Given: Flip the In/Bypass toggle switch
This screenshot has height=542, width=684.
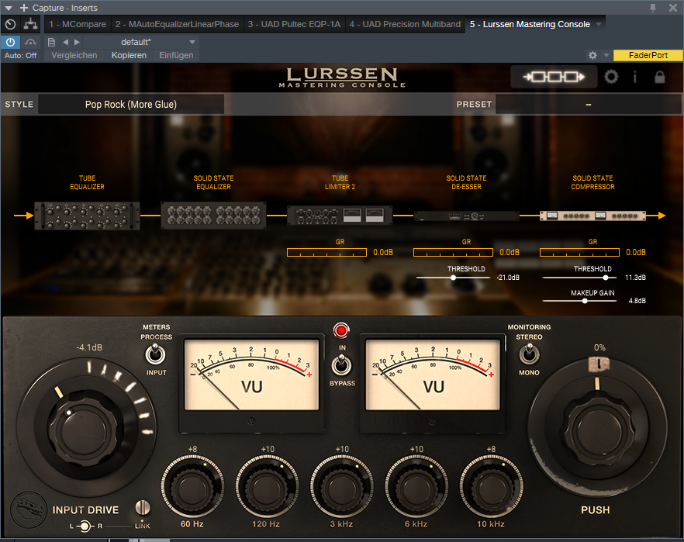Looking at the screenshot, I should coord(341,364).
